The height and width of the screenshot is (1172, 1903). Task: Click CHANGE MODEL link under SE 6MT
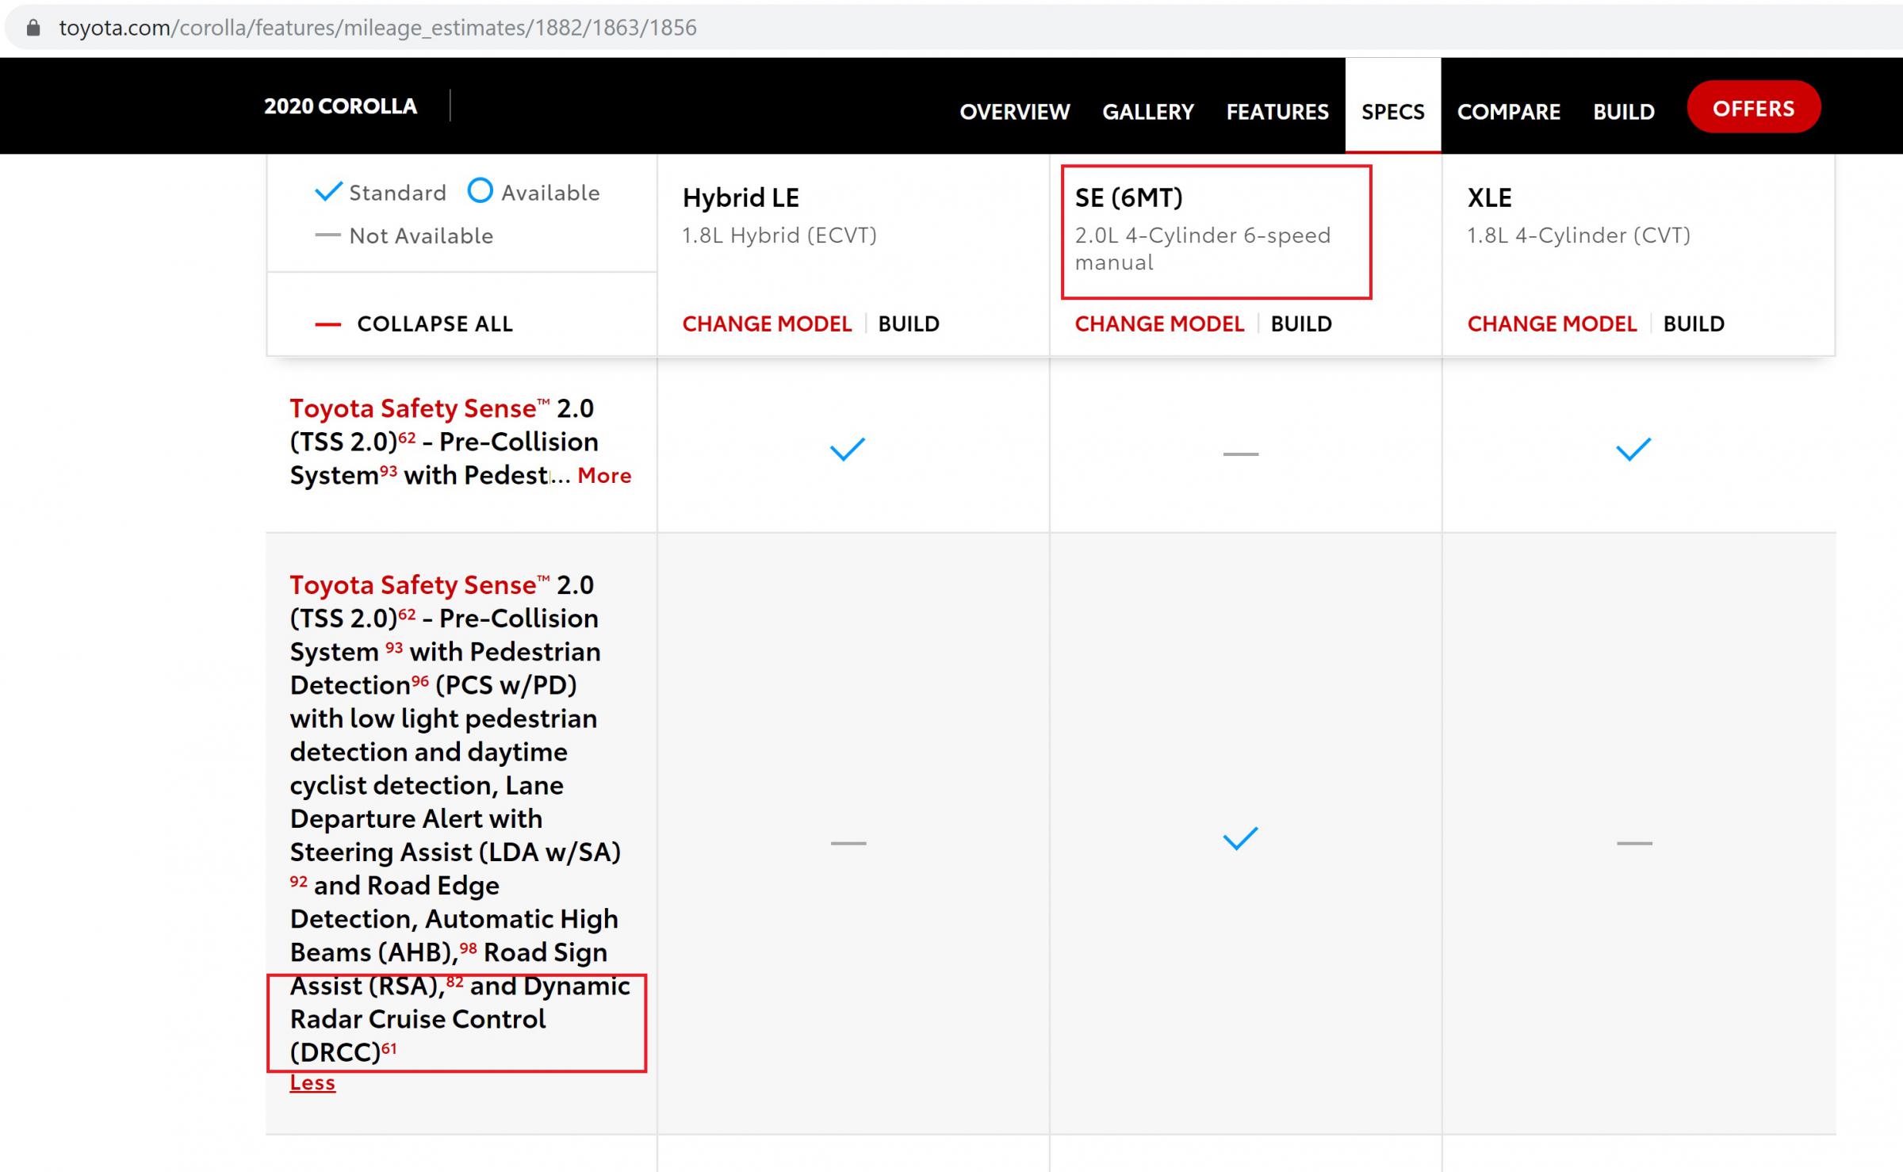click(1158, 322)
